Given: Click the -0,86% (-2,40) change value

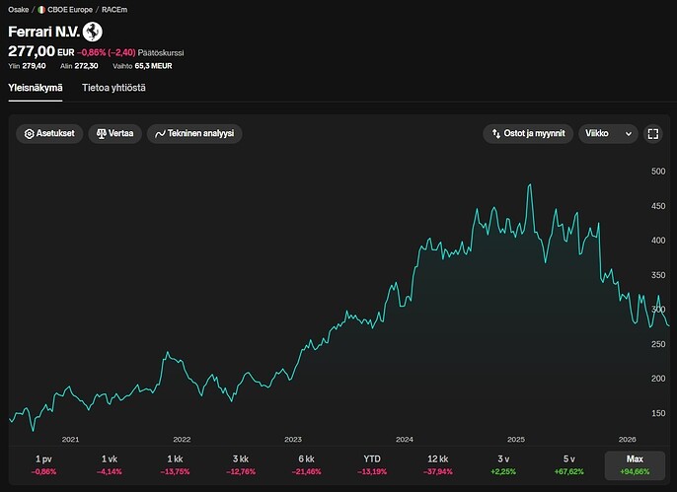Looking at the screenshot, I should 107,52.
